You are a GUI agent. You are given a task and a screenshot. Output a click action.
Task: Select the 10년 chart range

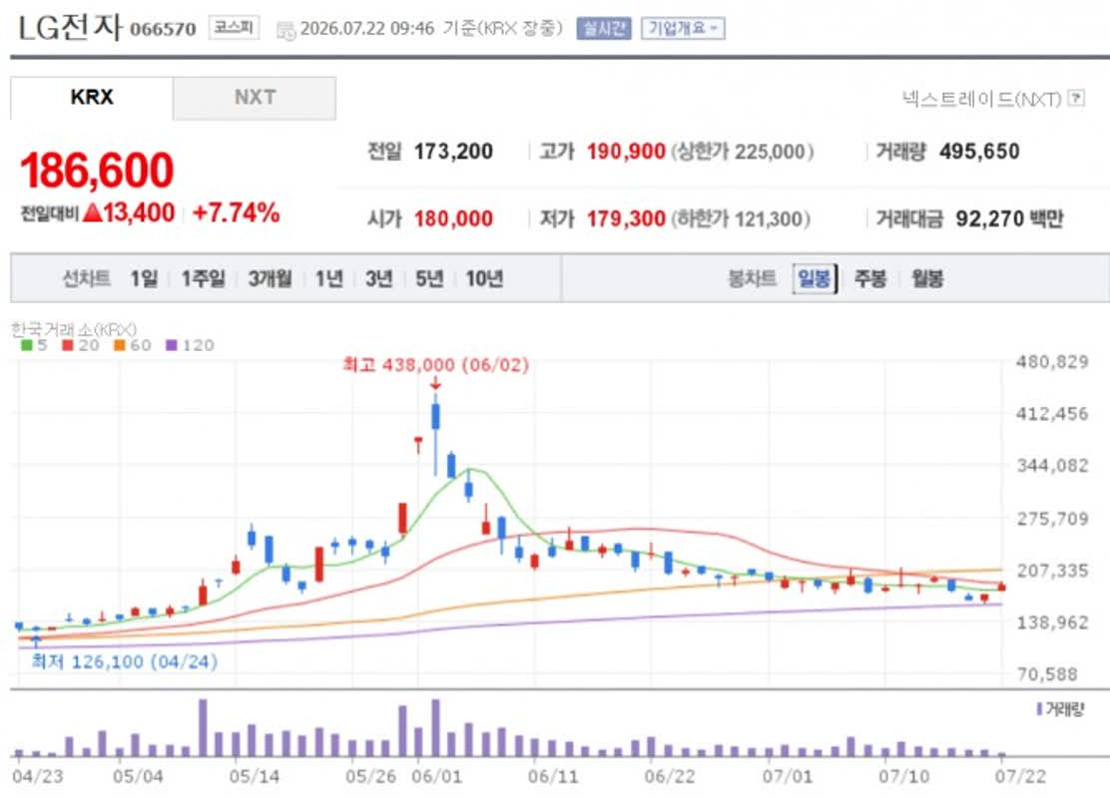click(484, 278)
